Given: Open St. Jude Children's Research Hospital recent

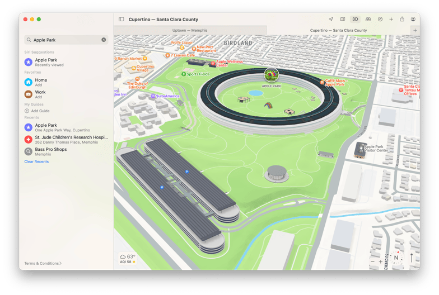Looking at the screenshot, I should (x=66, y=140).
